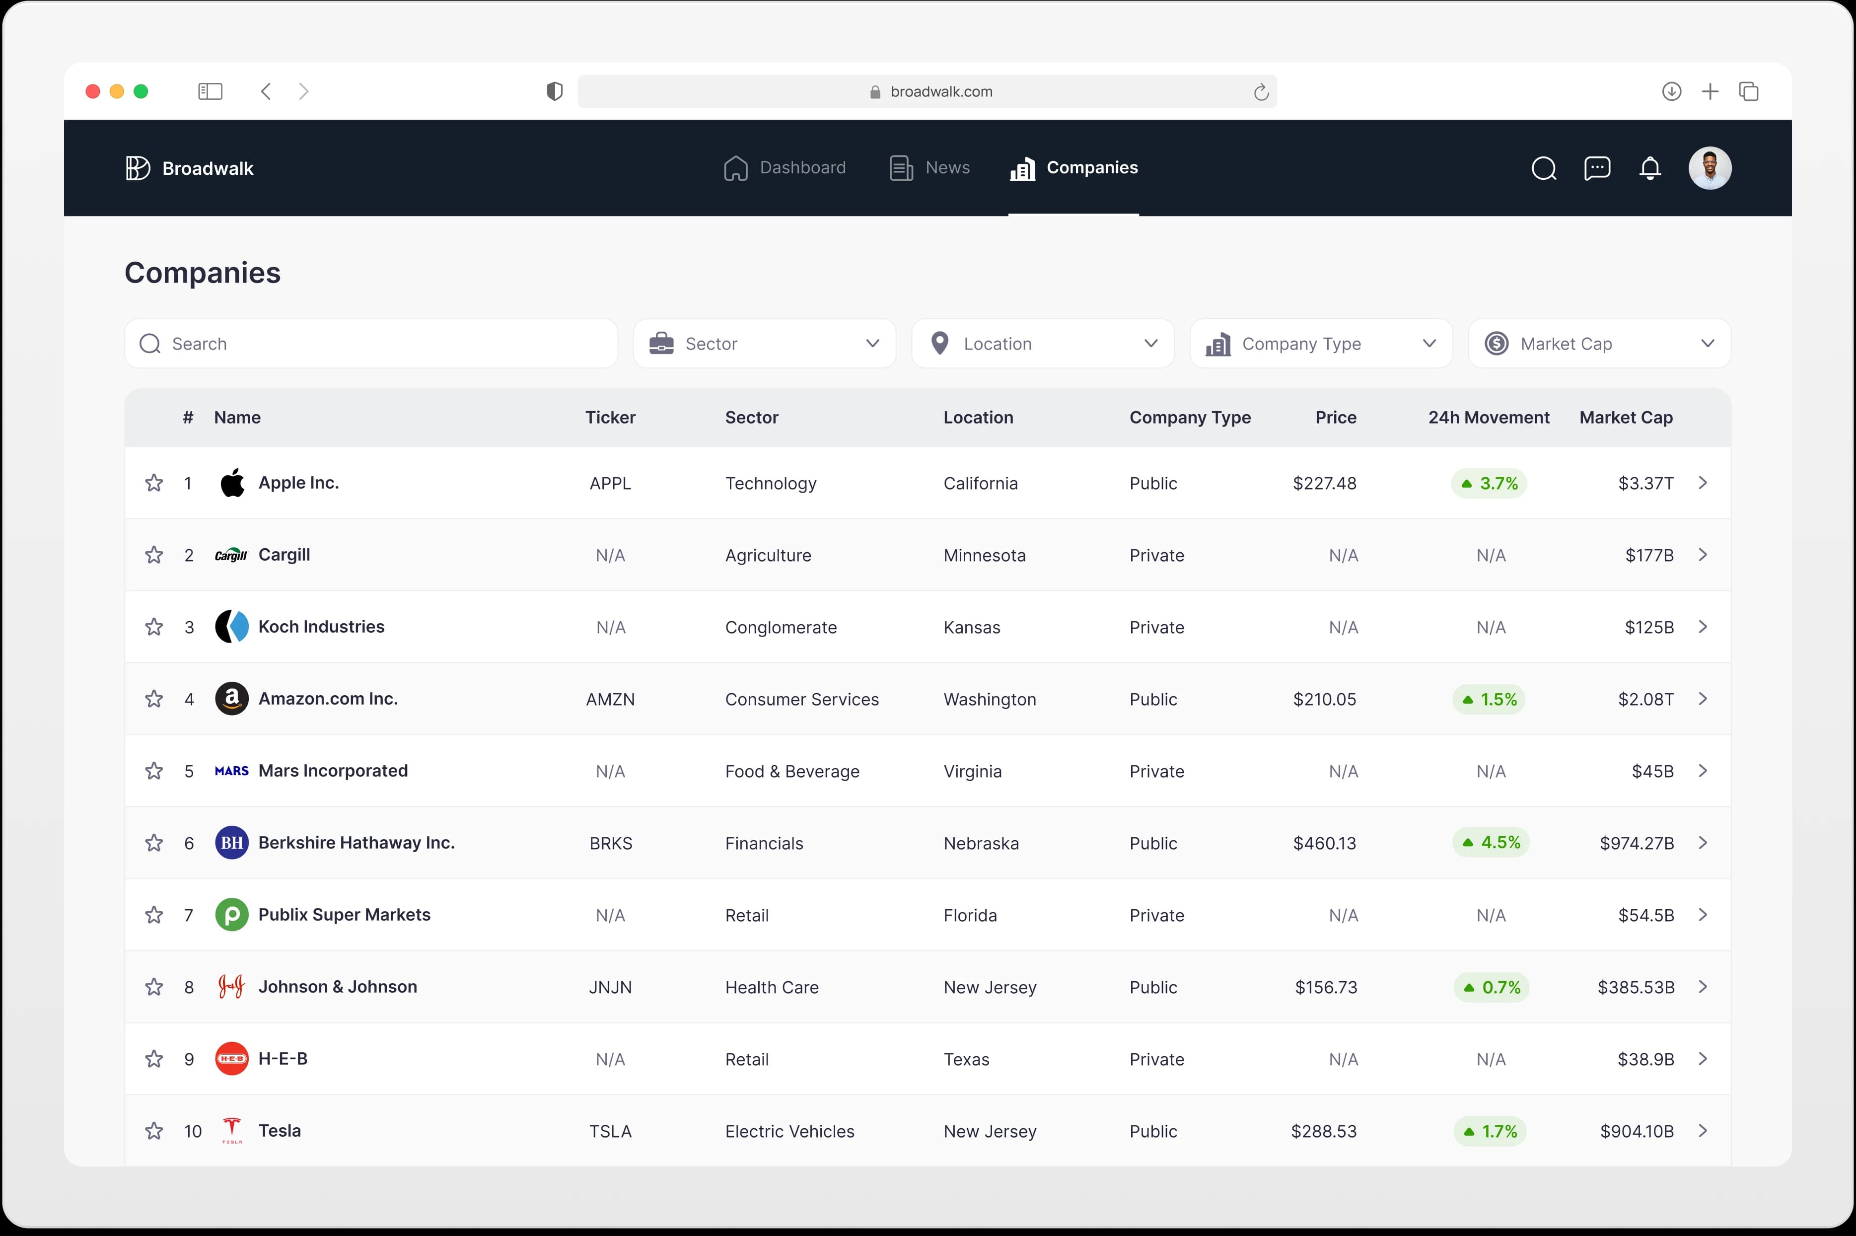Open the Mars Incorporated company name

333,771
